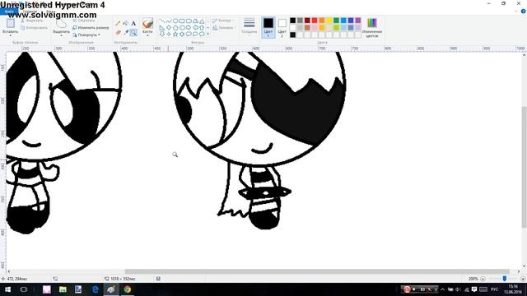Open the Outline (Контур) dropdown
Image resolution: width=527 pixels, height=296 pixels.
coord(223,21)
